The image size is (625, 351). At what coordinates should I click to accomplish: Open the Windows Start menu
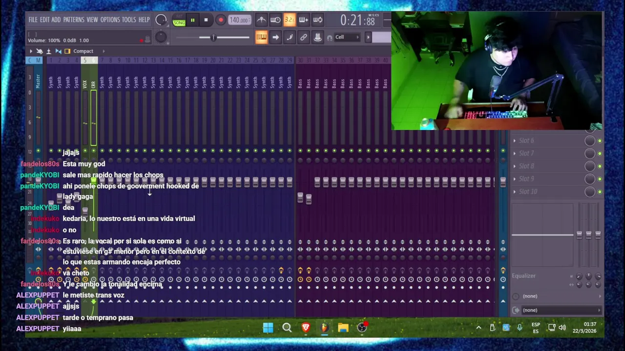click(x=268, y=328)
